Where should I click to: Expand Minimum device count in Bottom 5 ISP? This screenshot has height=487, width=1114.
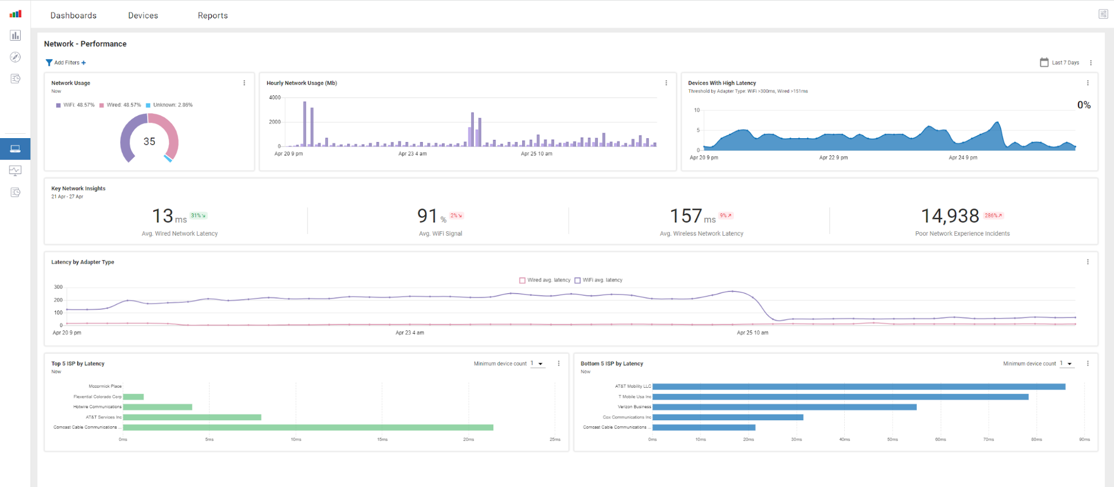click(x=1068, y=364)
